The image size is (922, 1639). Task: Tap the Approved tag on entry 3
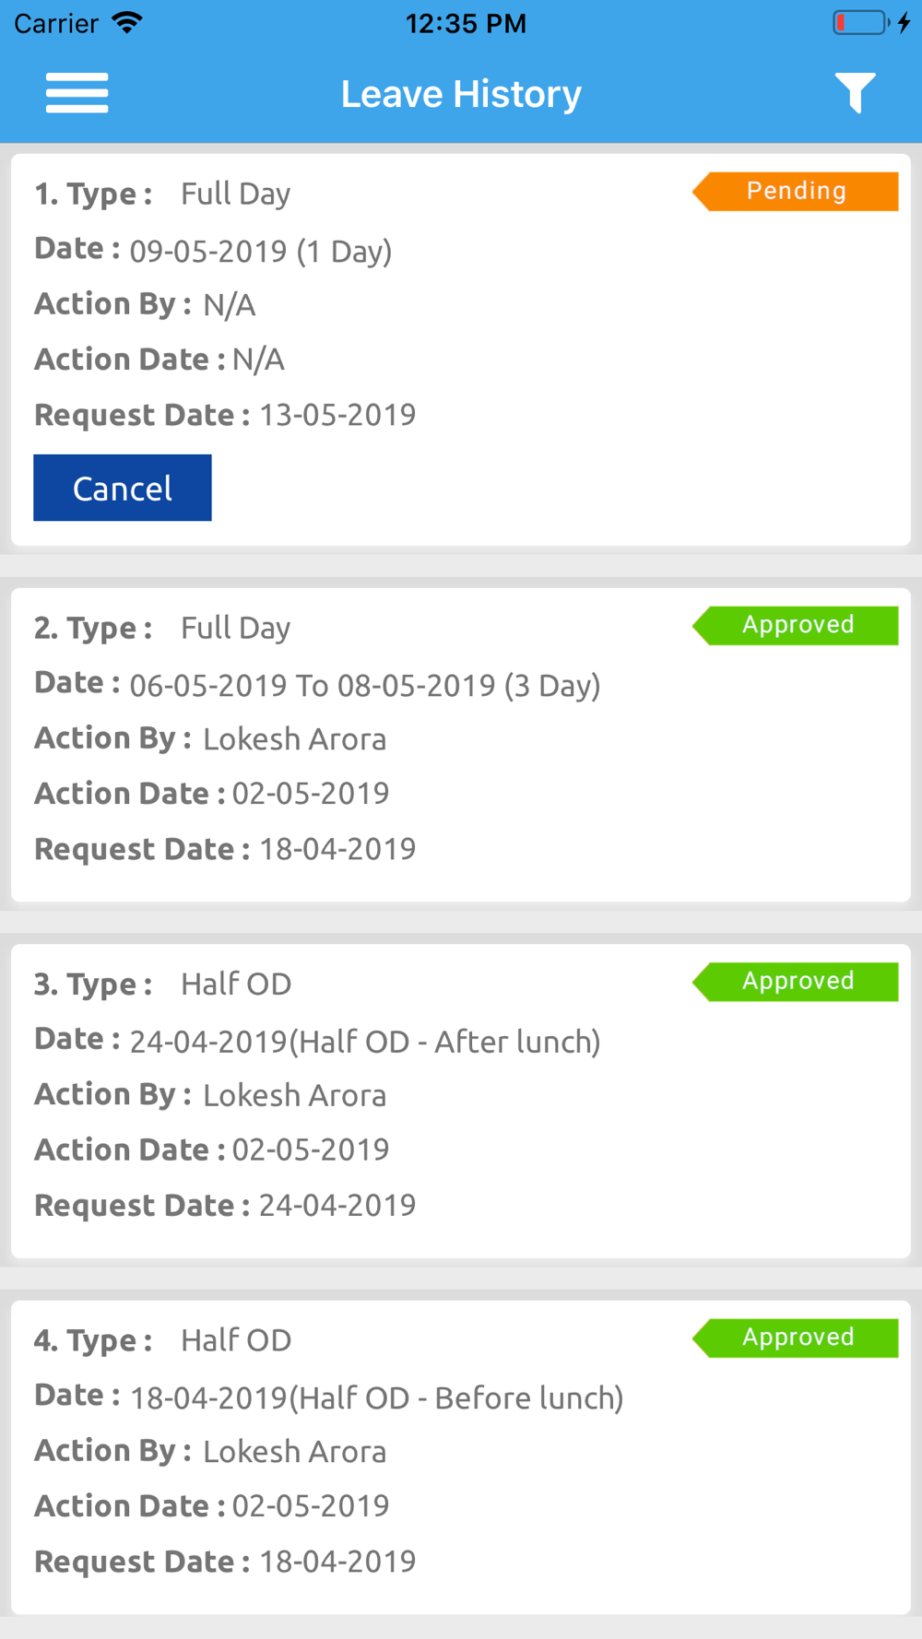795,982
